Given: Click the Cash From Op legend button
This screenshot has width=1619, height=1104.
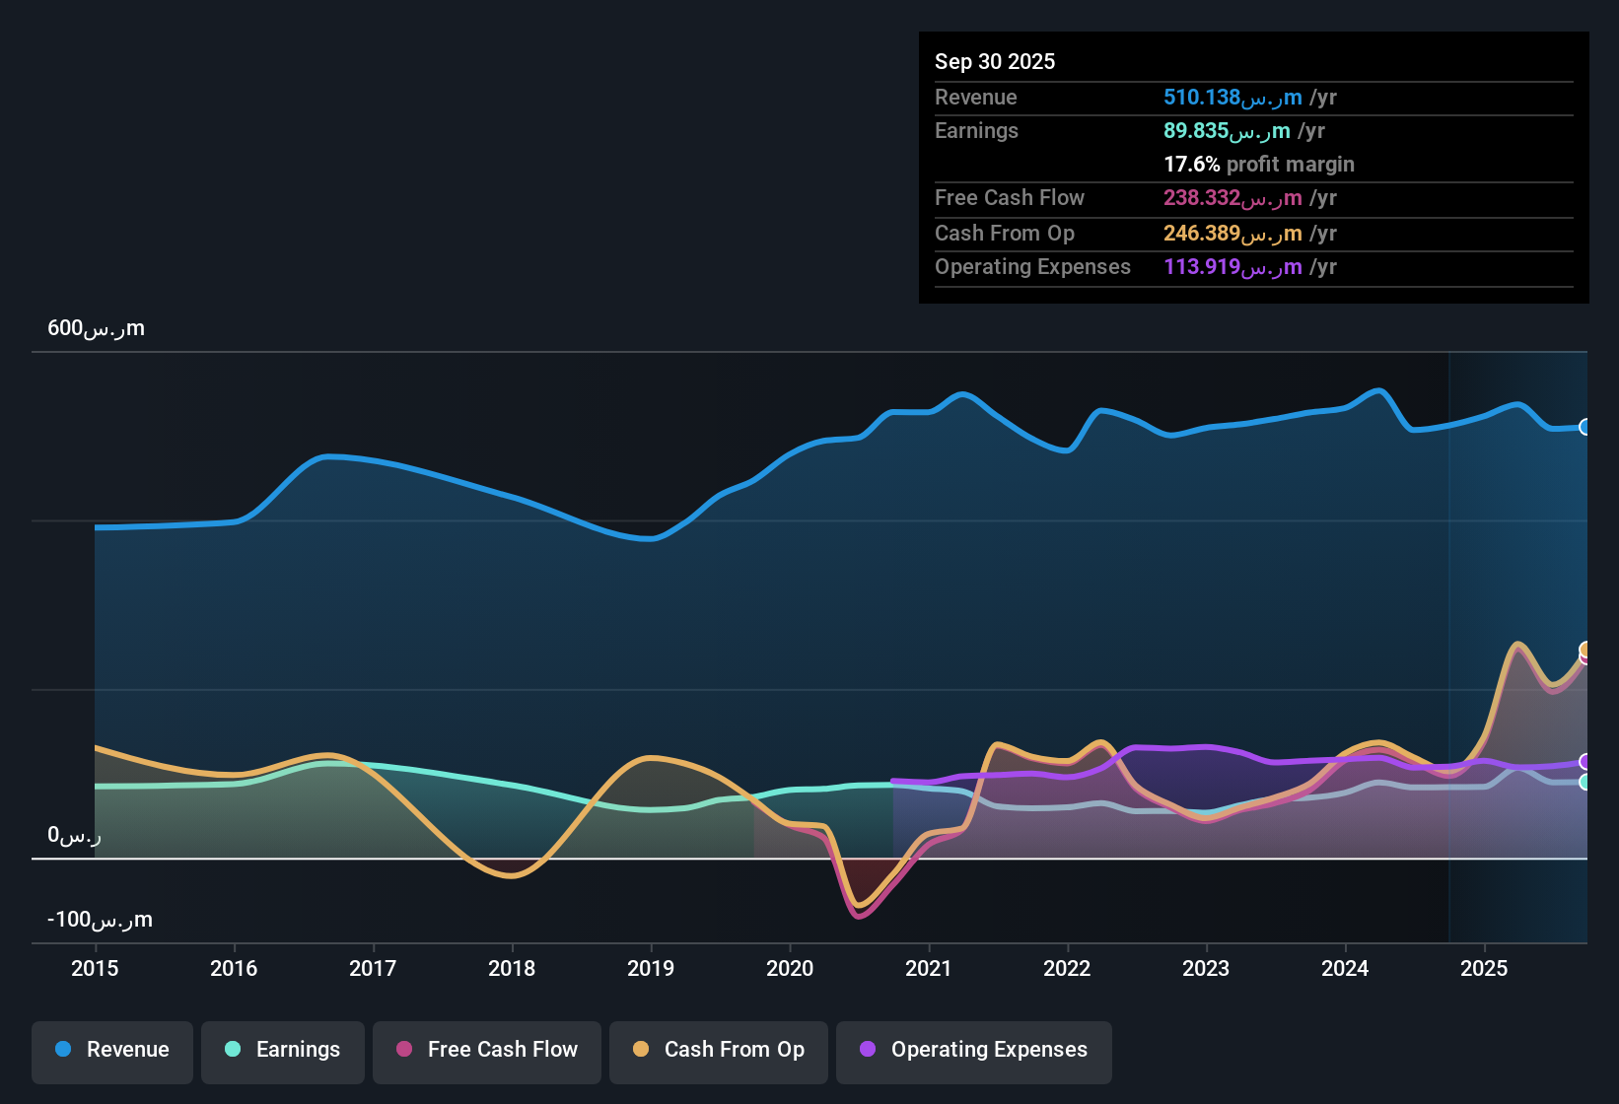Looking at the screenshot, I should click(x=718, y=1050).
